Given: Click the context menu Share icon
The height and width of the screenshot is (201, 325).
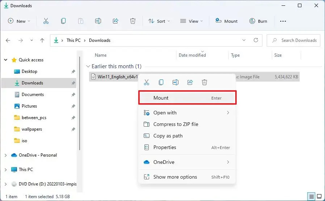Looking at the screenshot, I should coord(190,82).
